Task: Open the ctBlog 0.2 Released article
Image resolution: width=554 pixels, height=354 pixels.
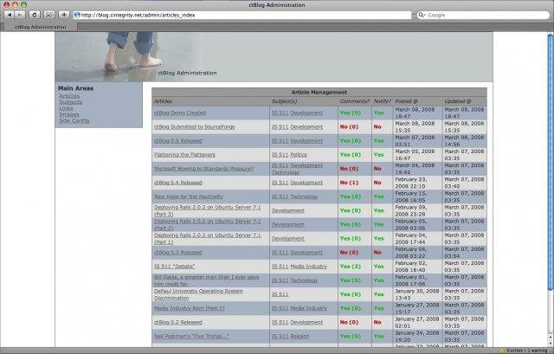Action: pyautogui.click(x=178, y=322)
